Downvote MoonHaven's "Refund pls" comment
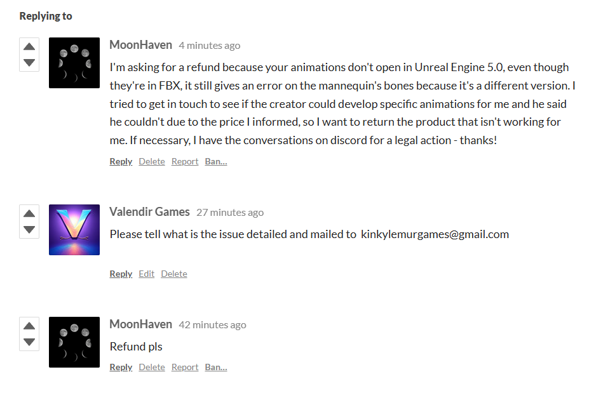Viewport: 603px width, 393px height. pyautogui.click(x=29, y=342)
